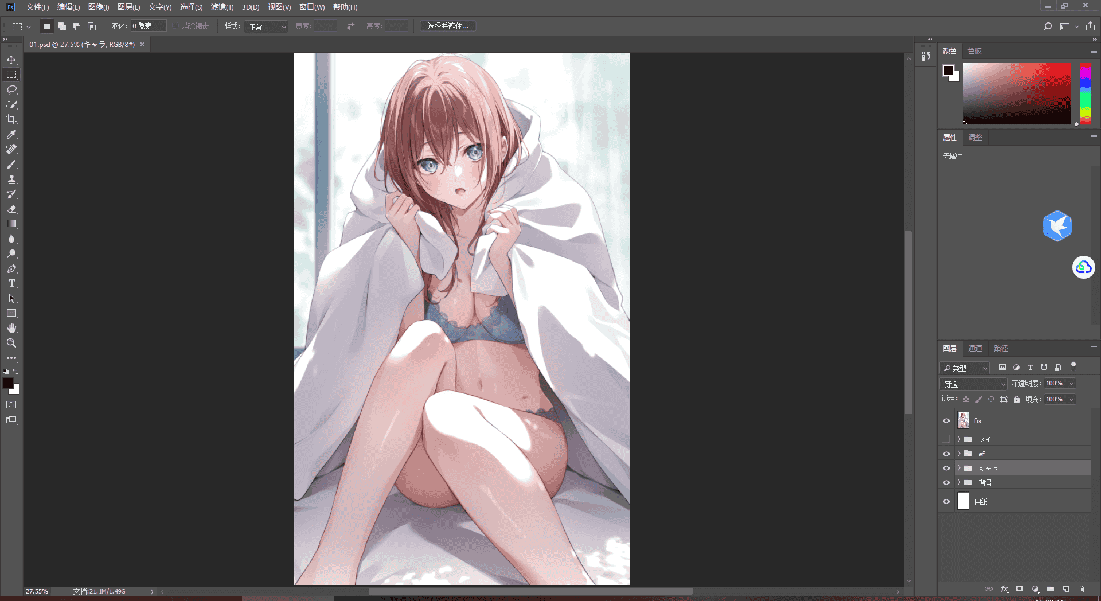Open the 样式 style dropdown
The image size is (1101, 601).
click(x=266, y=26)
